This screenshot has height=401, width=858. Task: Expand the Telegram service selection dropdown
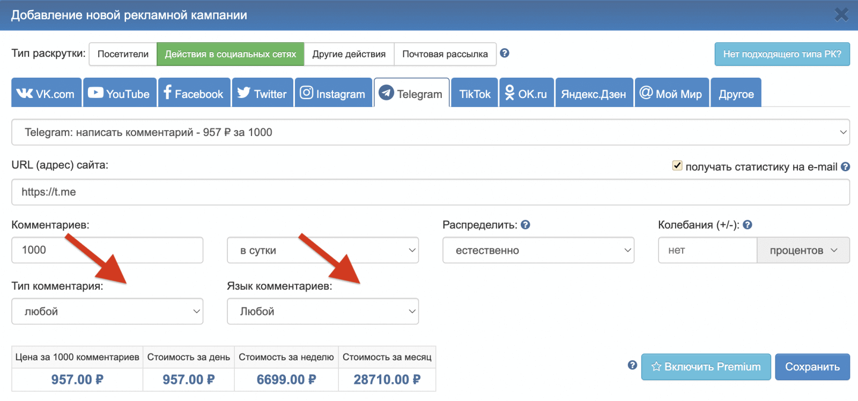[430, 132]
